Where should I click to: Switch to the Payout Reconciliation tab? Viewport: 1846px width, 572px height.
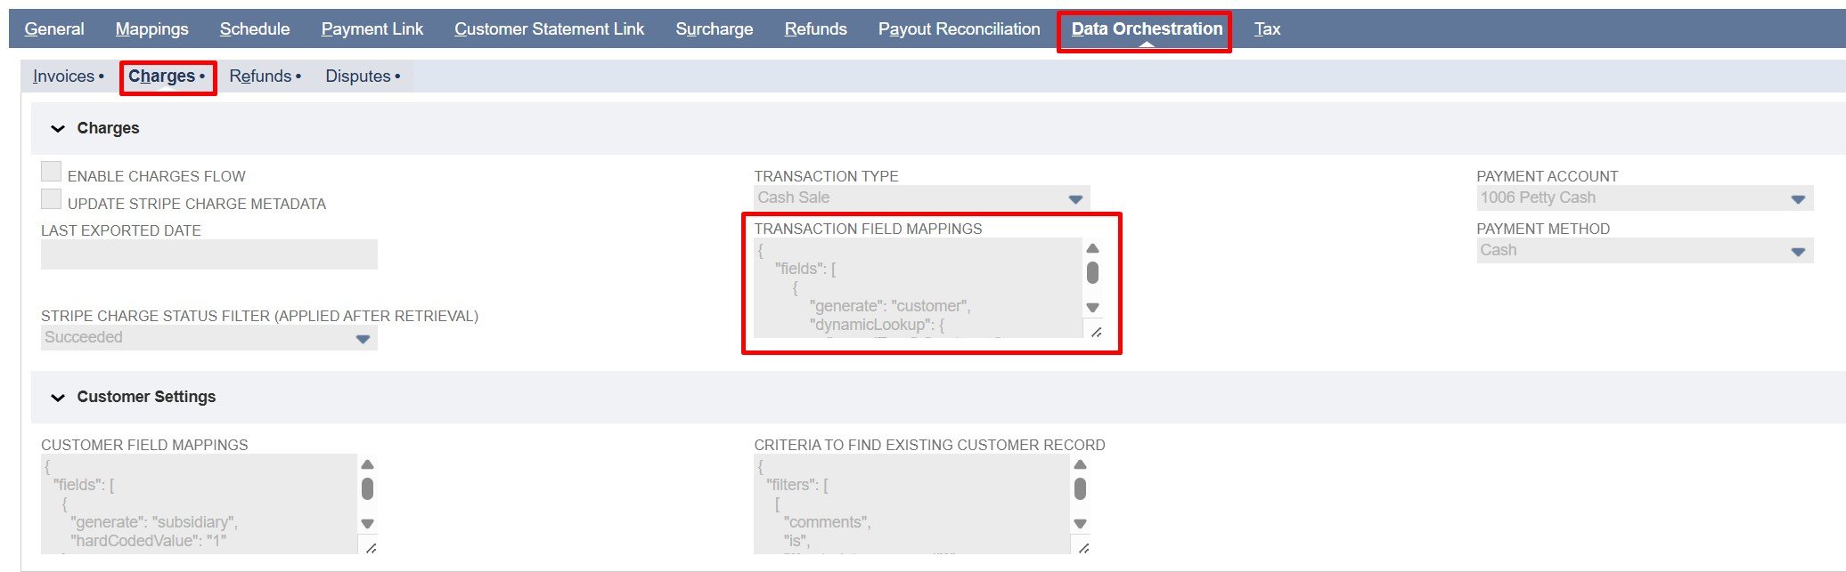point(959,29)
